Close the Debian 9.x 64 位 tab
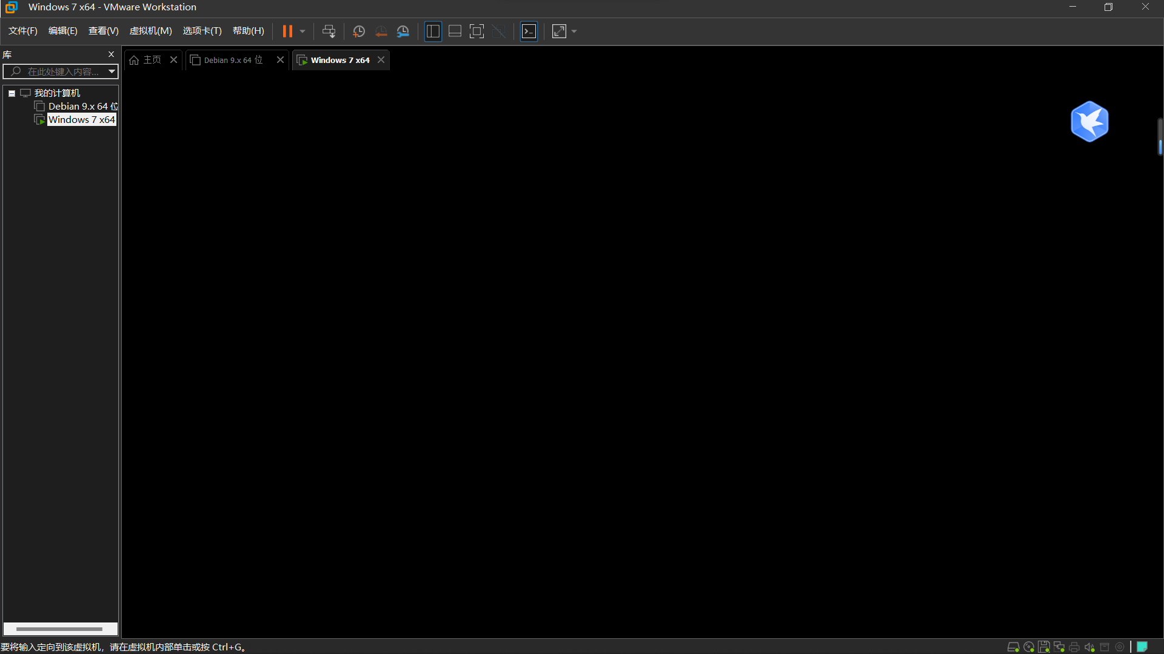 click(280, 60)
